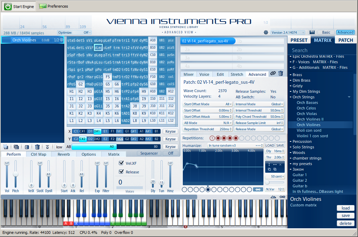This screenshot has height=237, width=358.
Task: Switch to the PATCH browser tab
Action: (346, 40)
